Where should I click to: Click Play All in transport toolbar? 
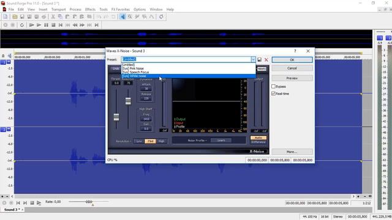point(31,25)
